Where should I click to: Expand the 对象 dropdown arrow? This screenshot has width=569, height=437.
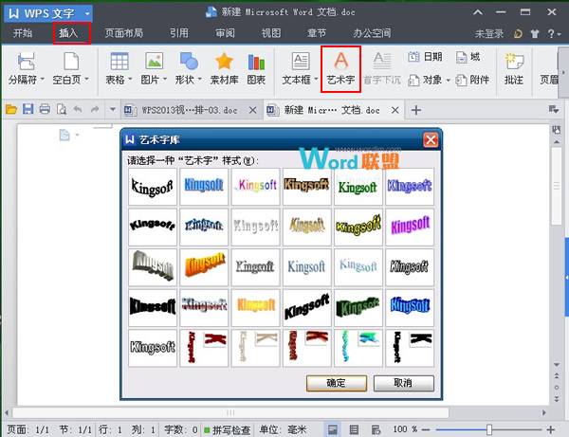click(448, 81)
